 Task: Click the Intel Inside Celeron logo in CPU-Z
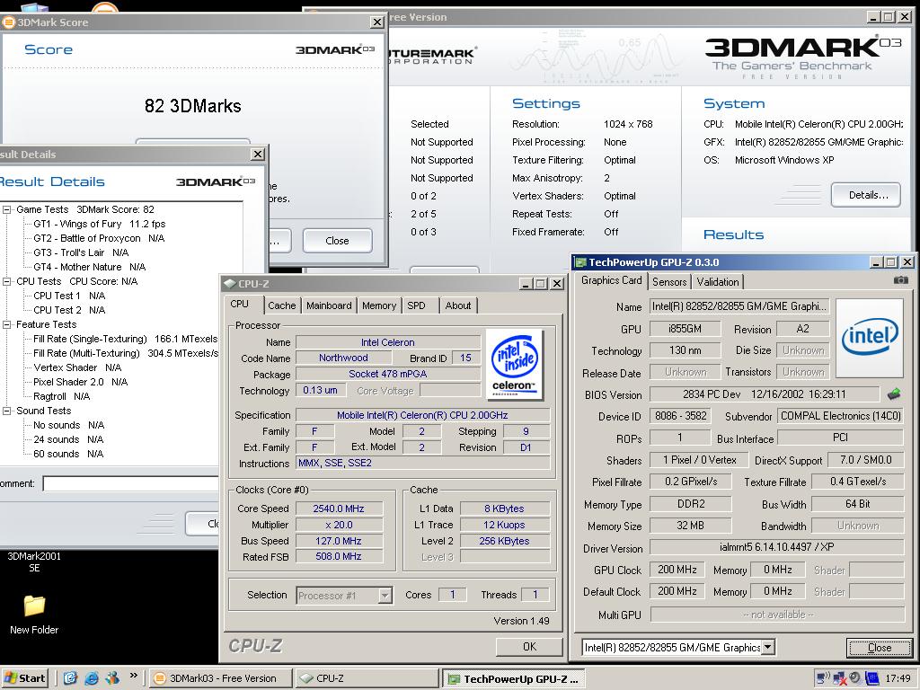click(x=514, y=365)
